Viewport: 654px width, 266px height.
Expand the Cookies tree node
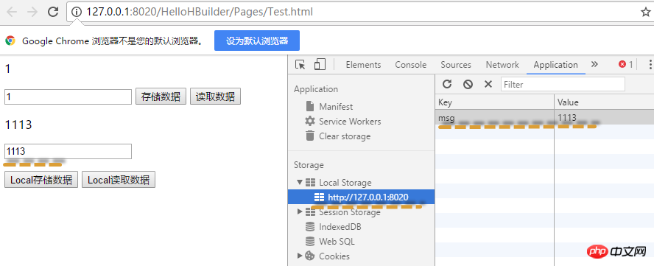coord(299,256)
